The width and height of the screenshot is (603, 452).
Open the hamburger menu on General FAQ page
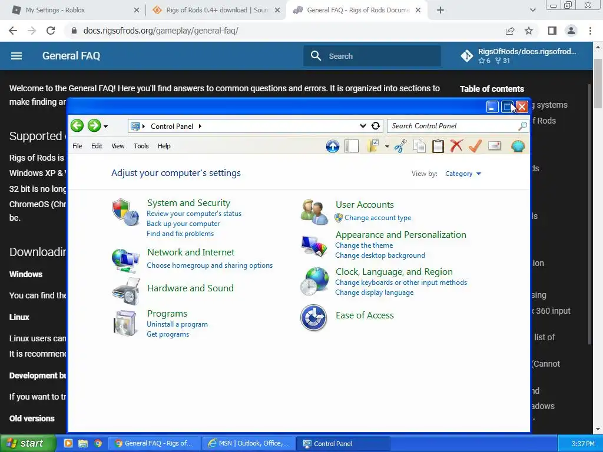point(16,56)
